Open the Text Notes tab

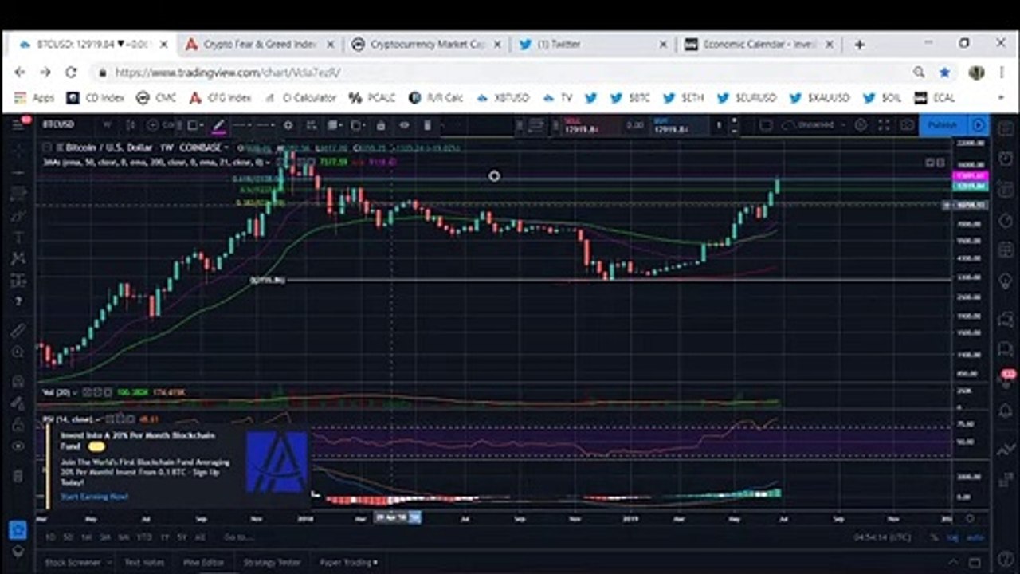(144, 562)
